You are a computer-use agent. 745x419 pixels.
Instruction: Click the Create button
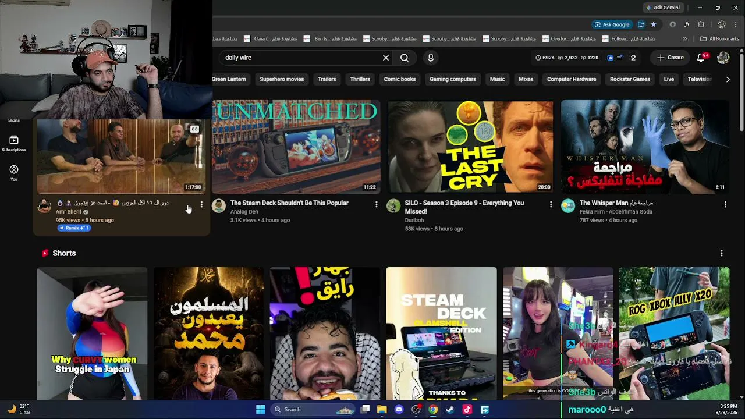coord(670,58)
